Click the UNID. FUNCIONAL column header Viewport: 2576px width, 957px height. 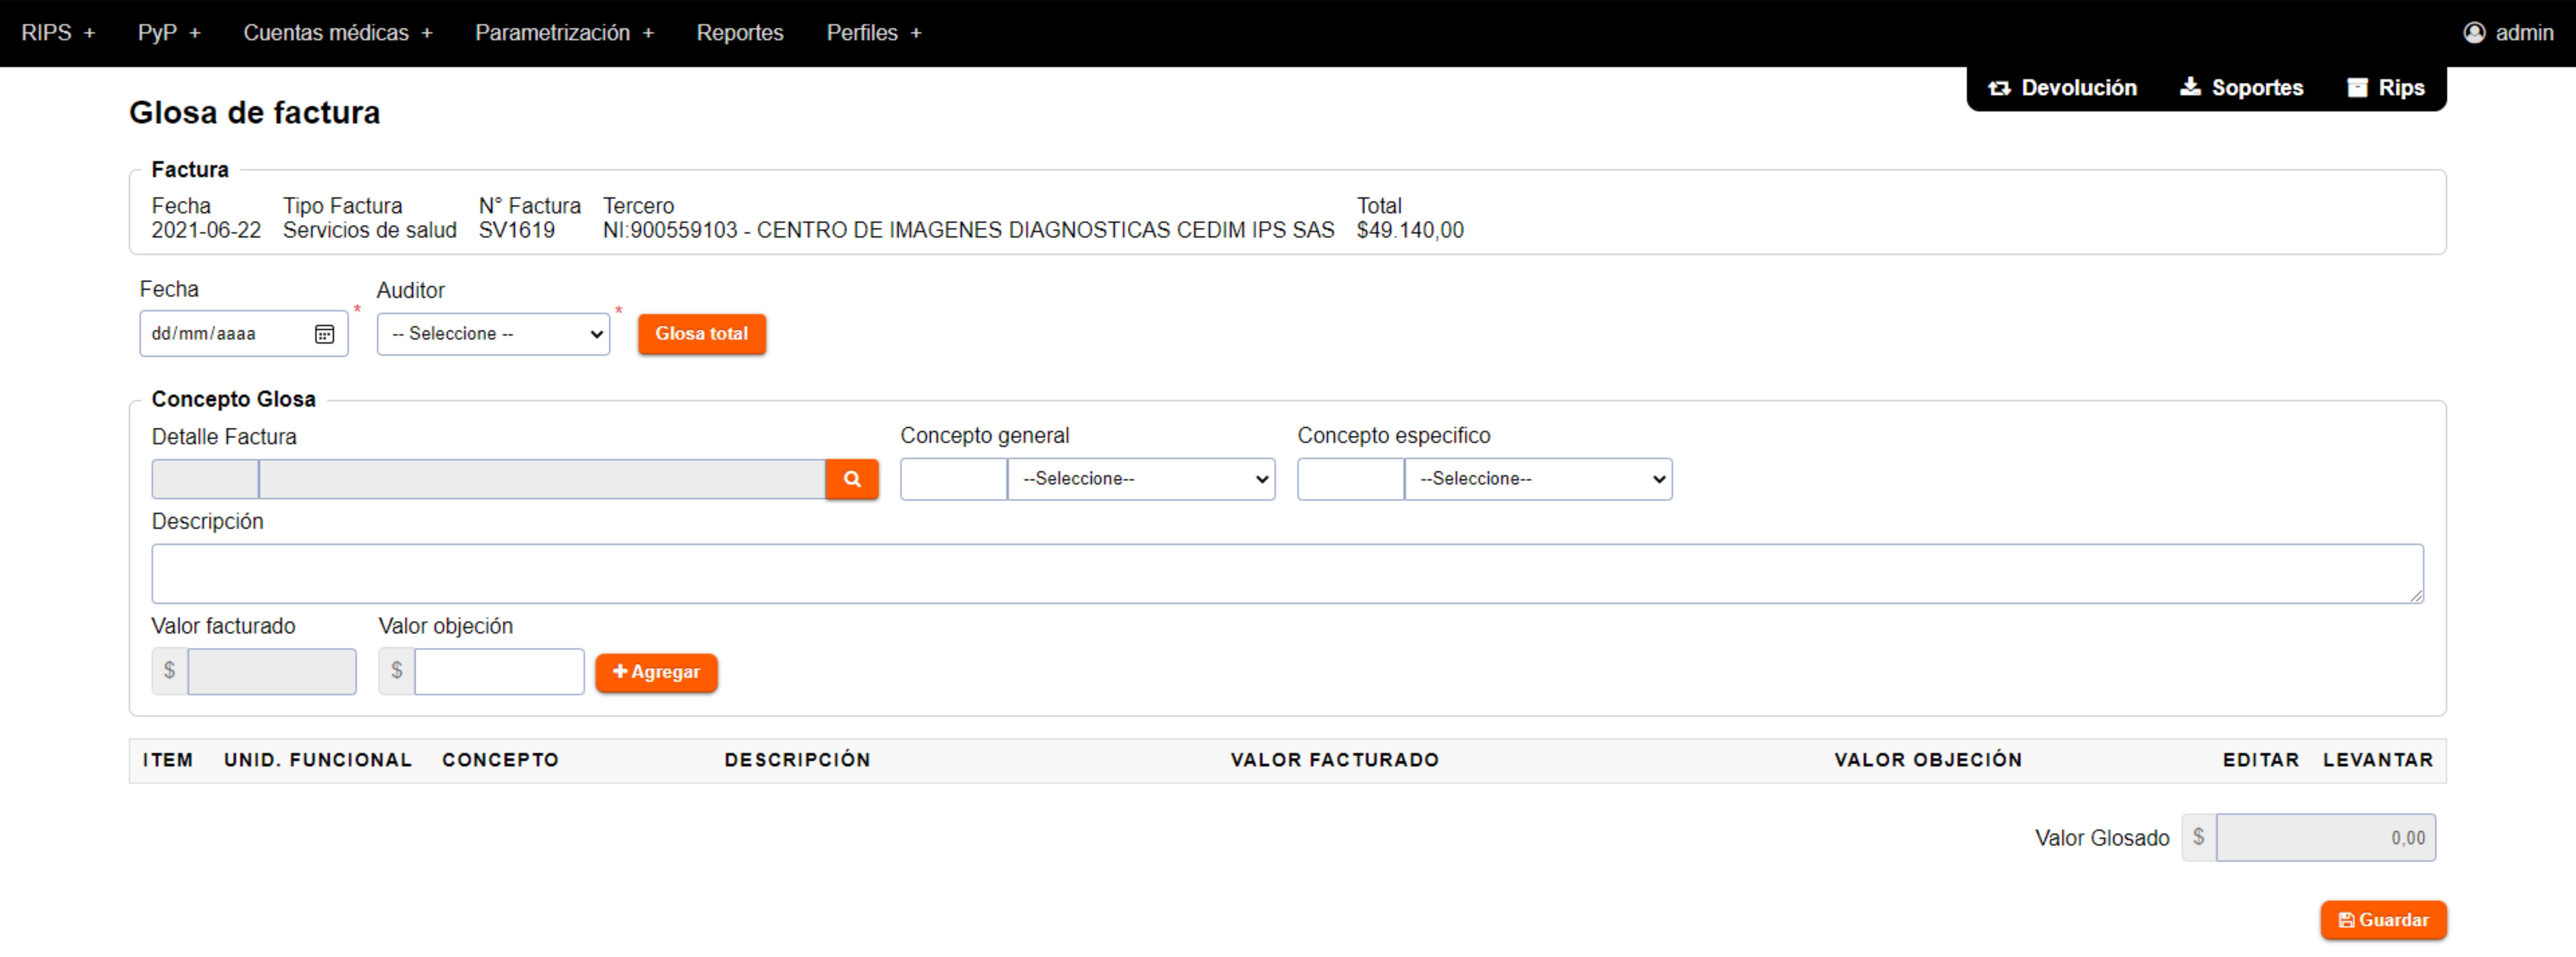click(318, 760)
